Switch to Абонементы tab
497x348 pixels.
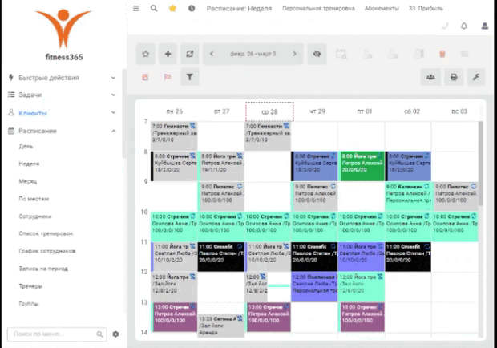click(382, 9)
